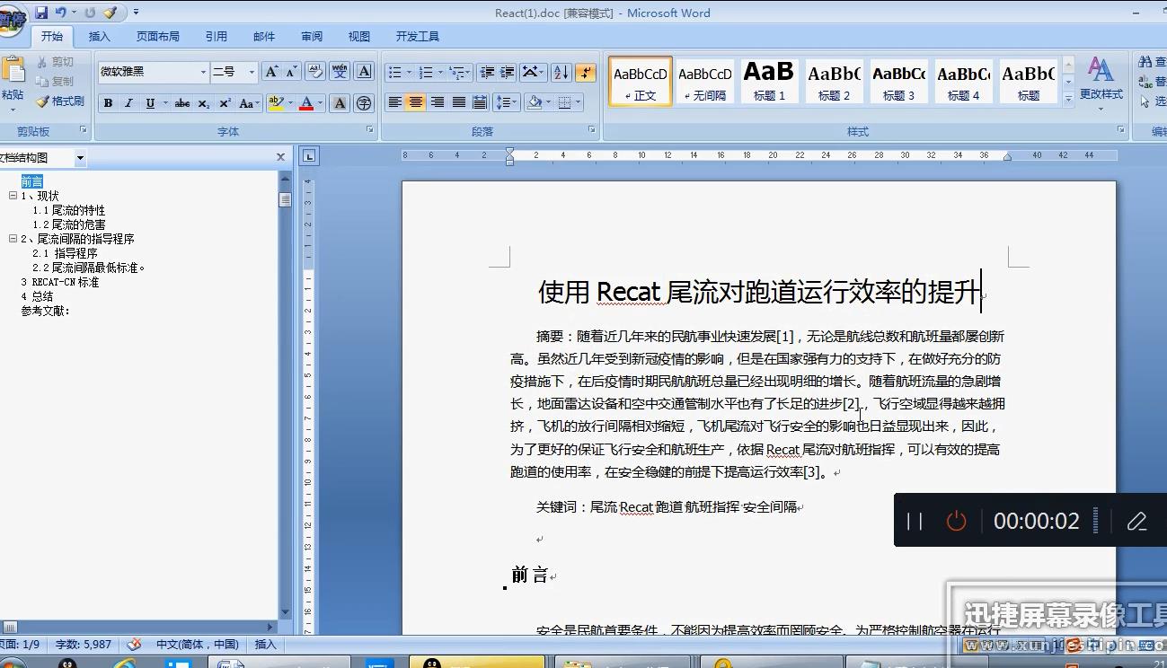The image size is (1167, 668).
Task: Switch to the 视图 tab
Action: pyautogui.click(x=359, y=37)
